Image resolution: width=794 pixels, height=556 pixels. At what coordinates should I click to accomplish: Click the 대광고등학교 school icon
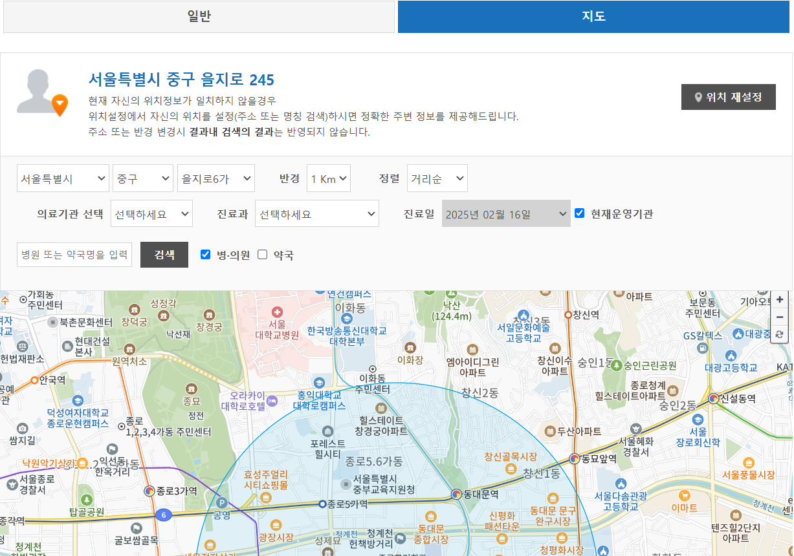pos(731,355)
